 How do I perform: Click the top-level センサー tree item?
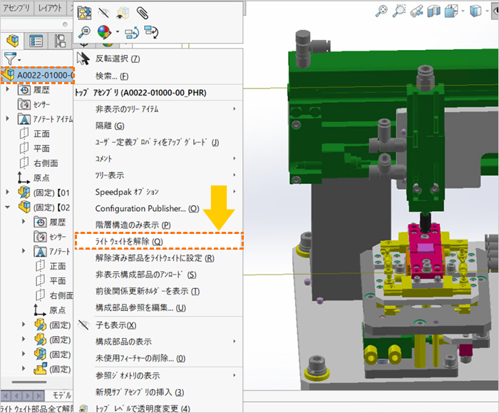pyautogui.click(x=41, y=104)
